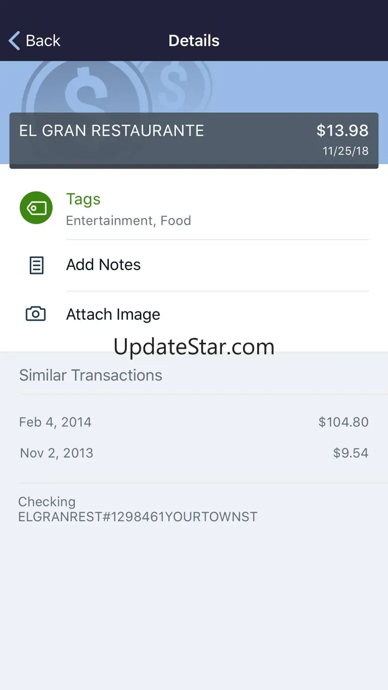The height and width of the screenshot is (690, 388).
Task: Tap the 11/25/18 transaction date
Action: [345, 151]
